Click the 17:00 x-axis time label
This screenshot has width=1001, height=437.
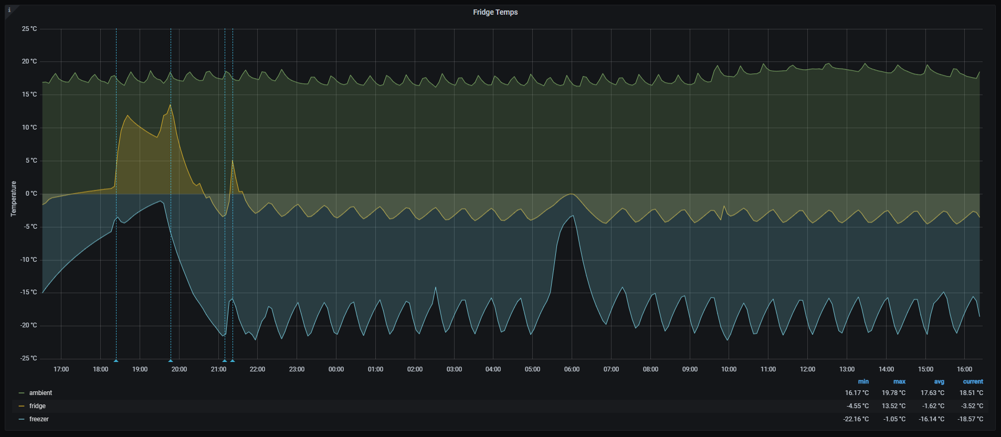click(61, 369)
